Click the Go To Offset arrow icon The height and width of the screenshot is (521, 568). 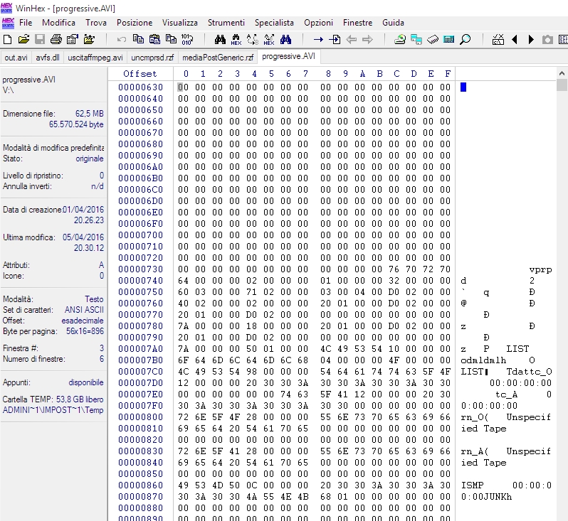[x=318, y=39]
